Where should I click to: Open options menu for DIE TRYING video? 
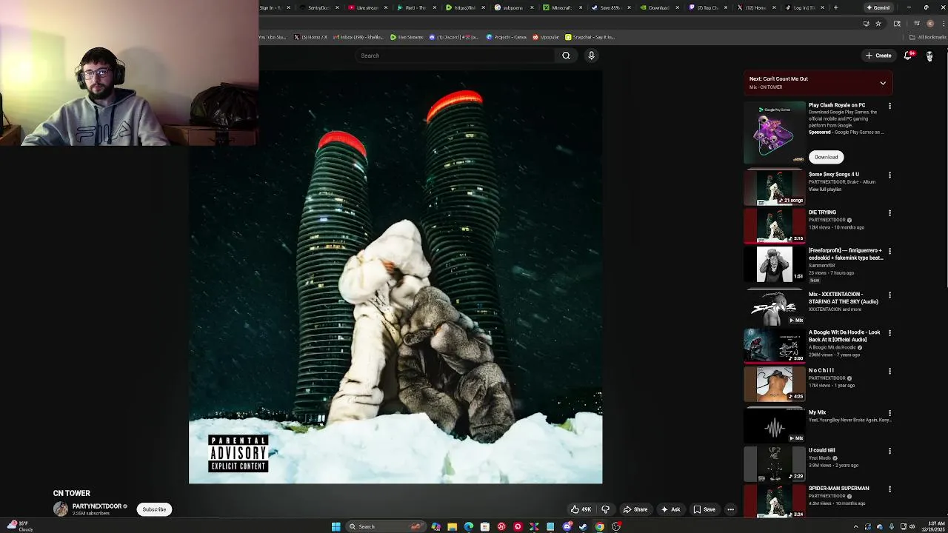(889, 213)
